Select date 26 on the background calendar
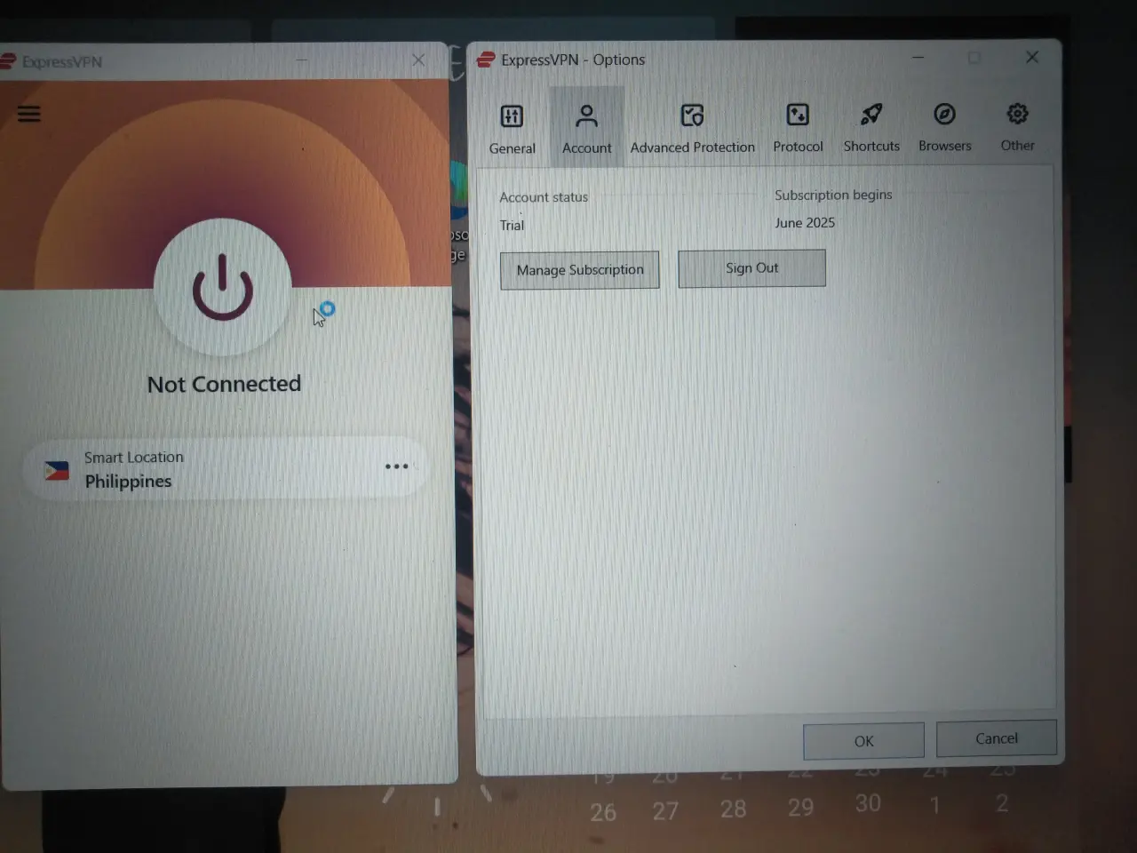Screen dimensions: 1137x853 (x=603, y=812)
